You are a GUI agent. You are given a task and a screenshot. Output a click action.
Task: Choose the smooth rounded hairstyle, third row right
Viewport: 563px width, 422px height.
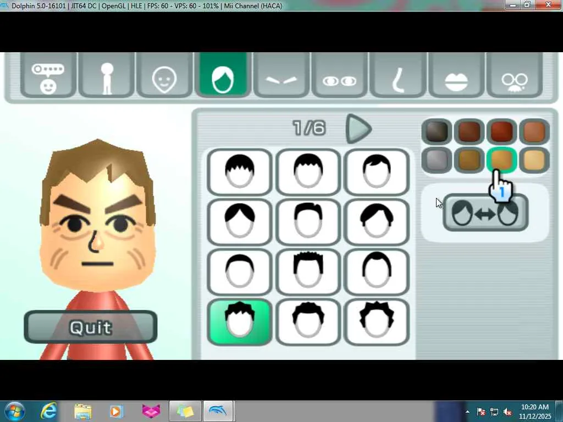coord(376,273)
